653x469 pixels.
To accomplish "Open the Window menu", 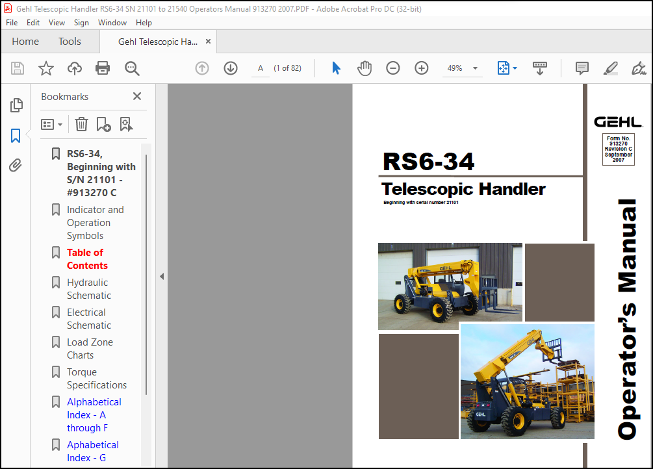I will 112,23.
